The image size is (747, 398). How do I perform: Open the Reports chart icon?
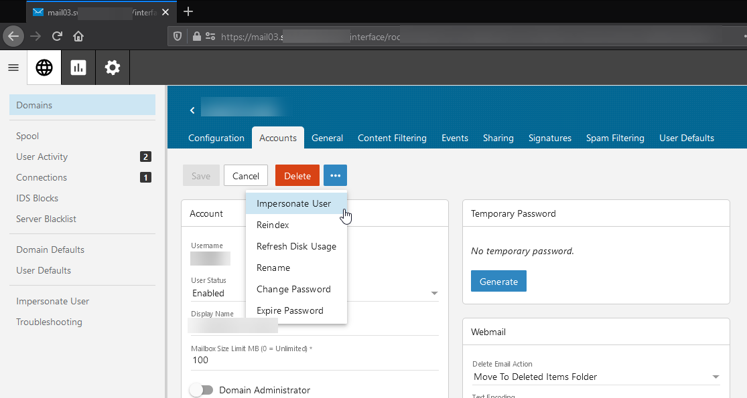pos(78,68)
